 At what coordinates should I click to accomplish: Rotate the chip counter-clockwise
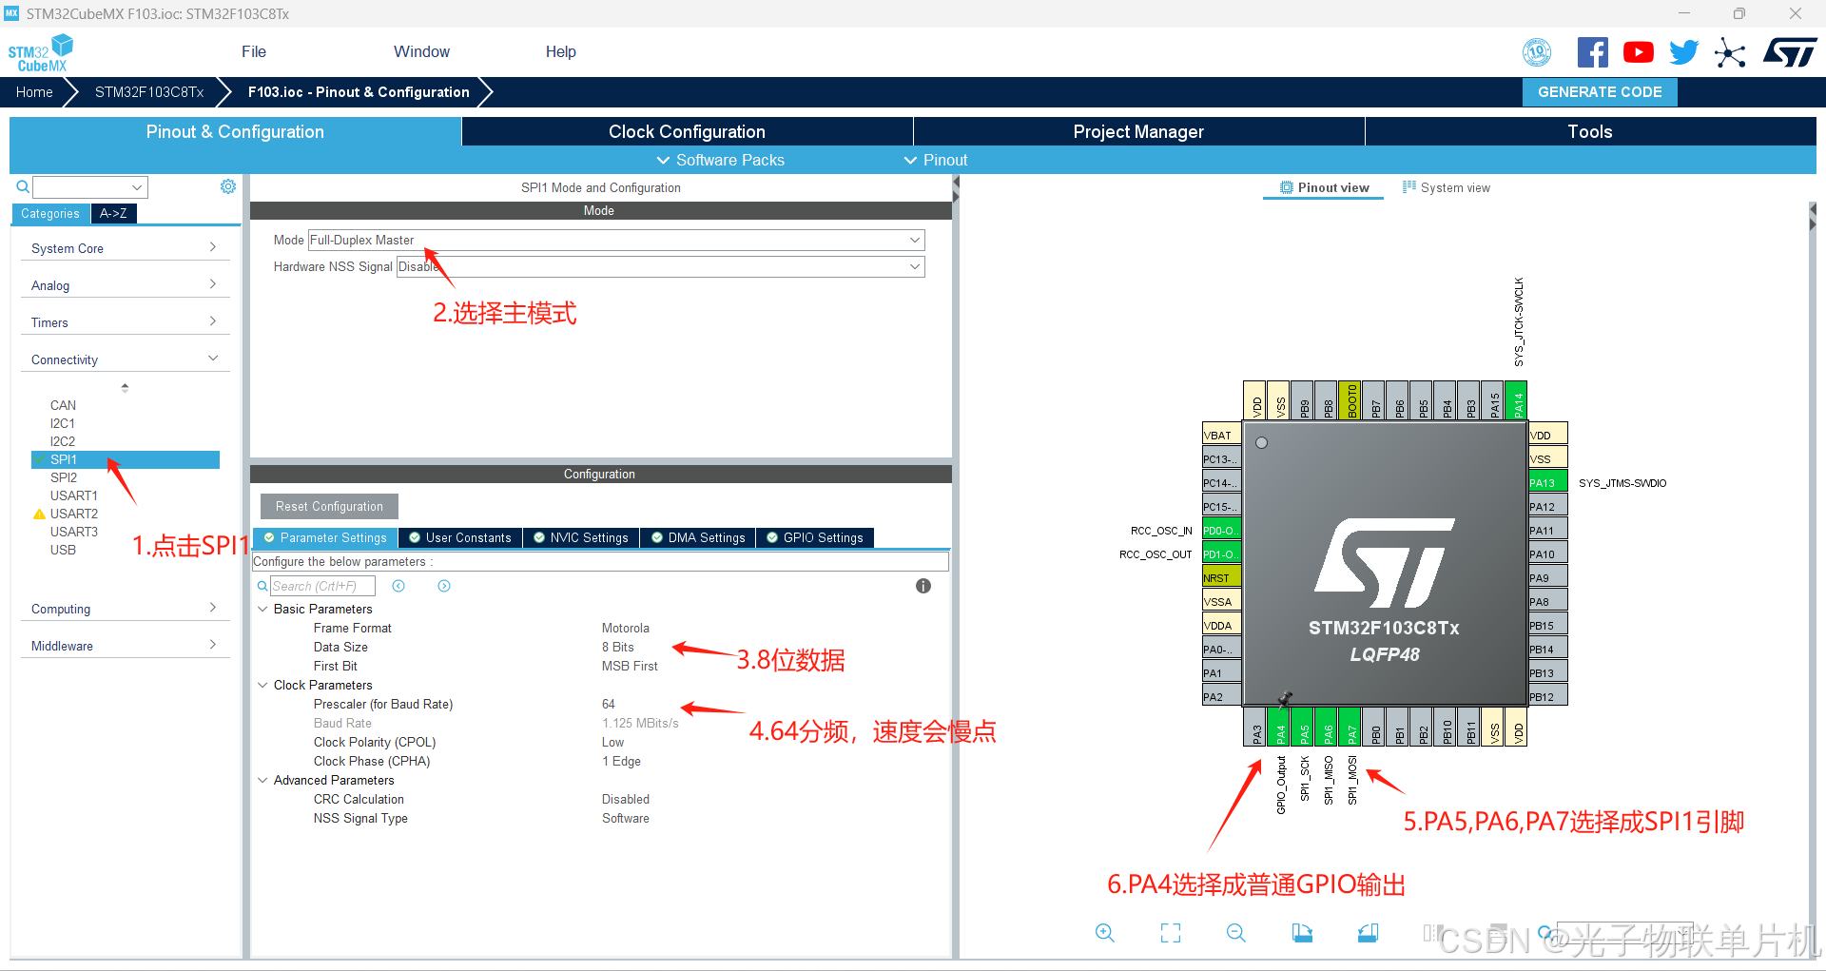[x=1368, y=933]
